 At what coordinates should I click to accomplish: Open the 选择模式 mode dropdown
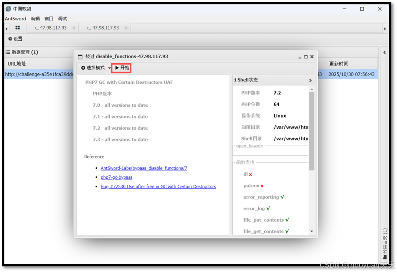pos(95,68)
